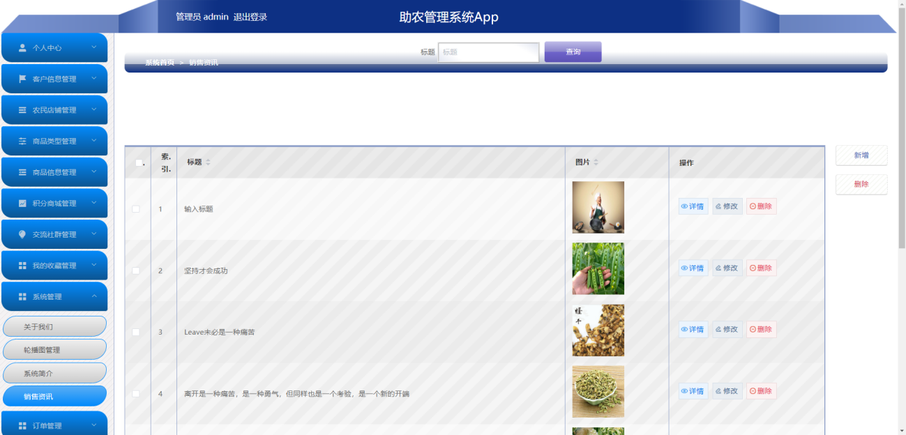Open thumbnail in Leave未必是一种痛苦 row
This screenshot has width=906, height=435.
[598, 330]
